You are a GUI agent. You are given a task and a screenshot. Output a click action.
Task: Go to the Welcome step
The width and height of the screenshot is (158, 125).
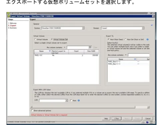pos(12,23)
